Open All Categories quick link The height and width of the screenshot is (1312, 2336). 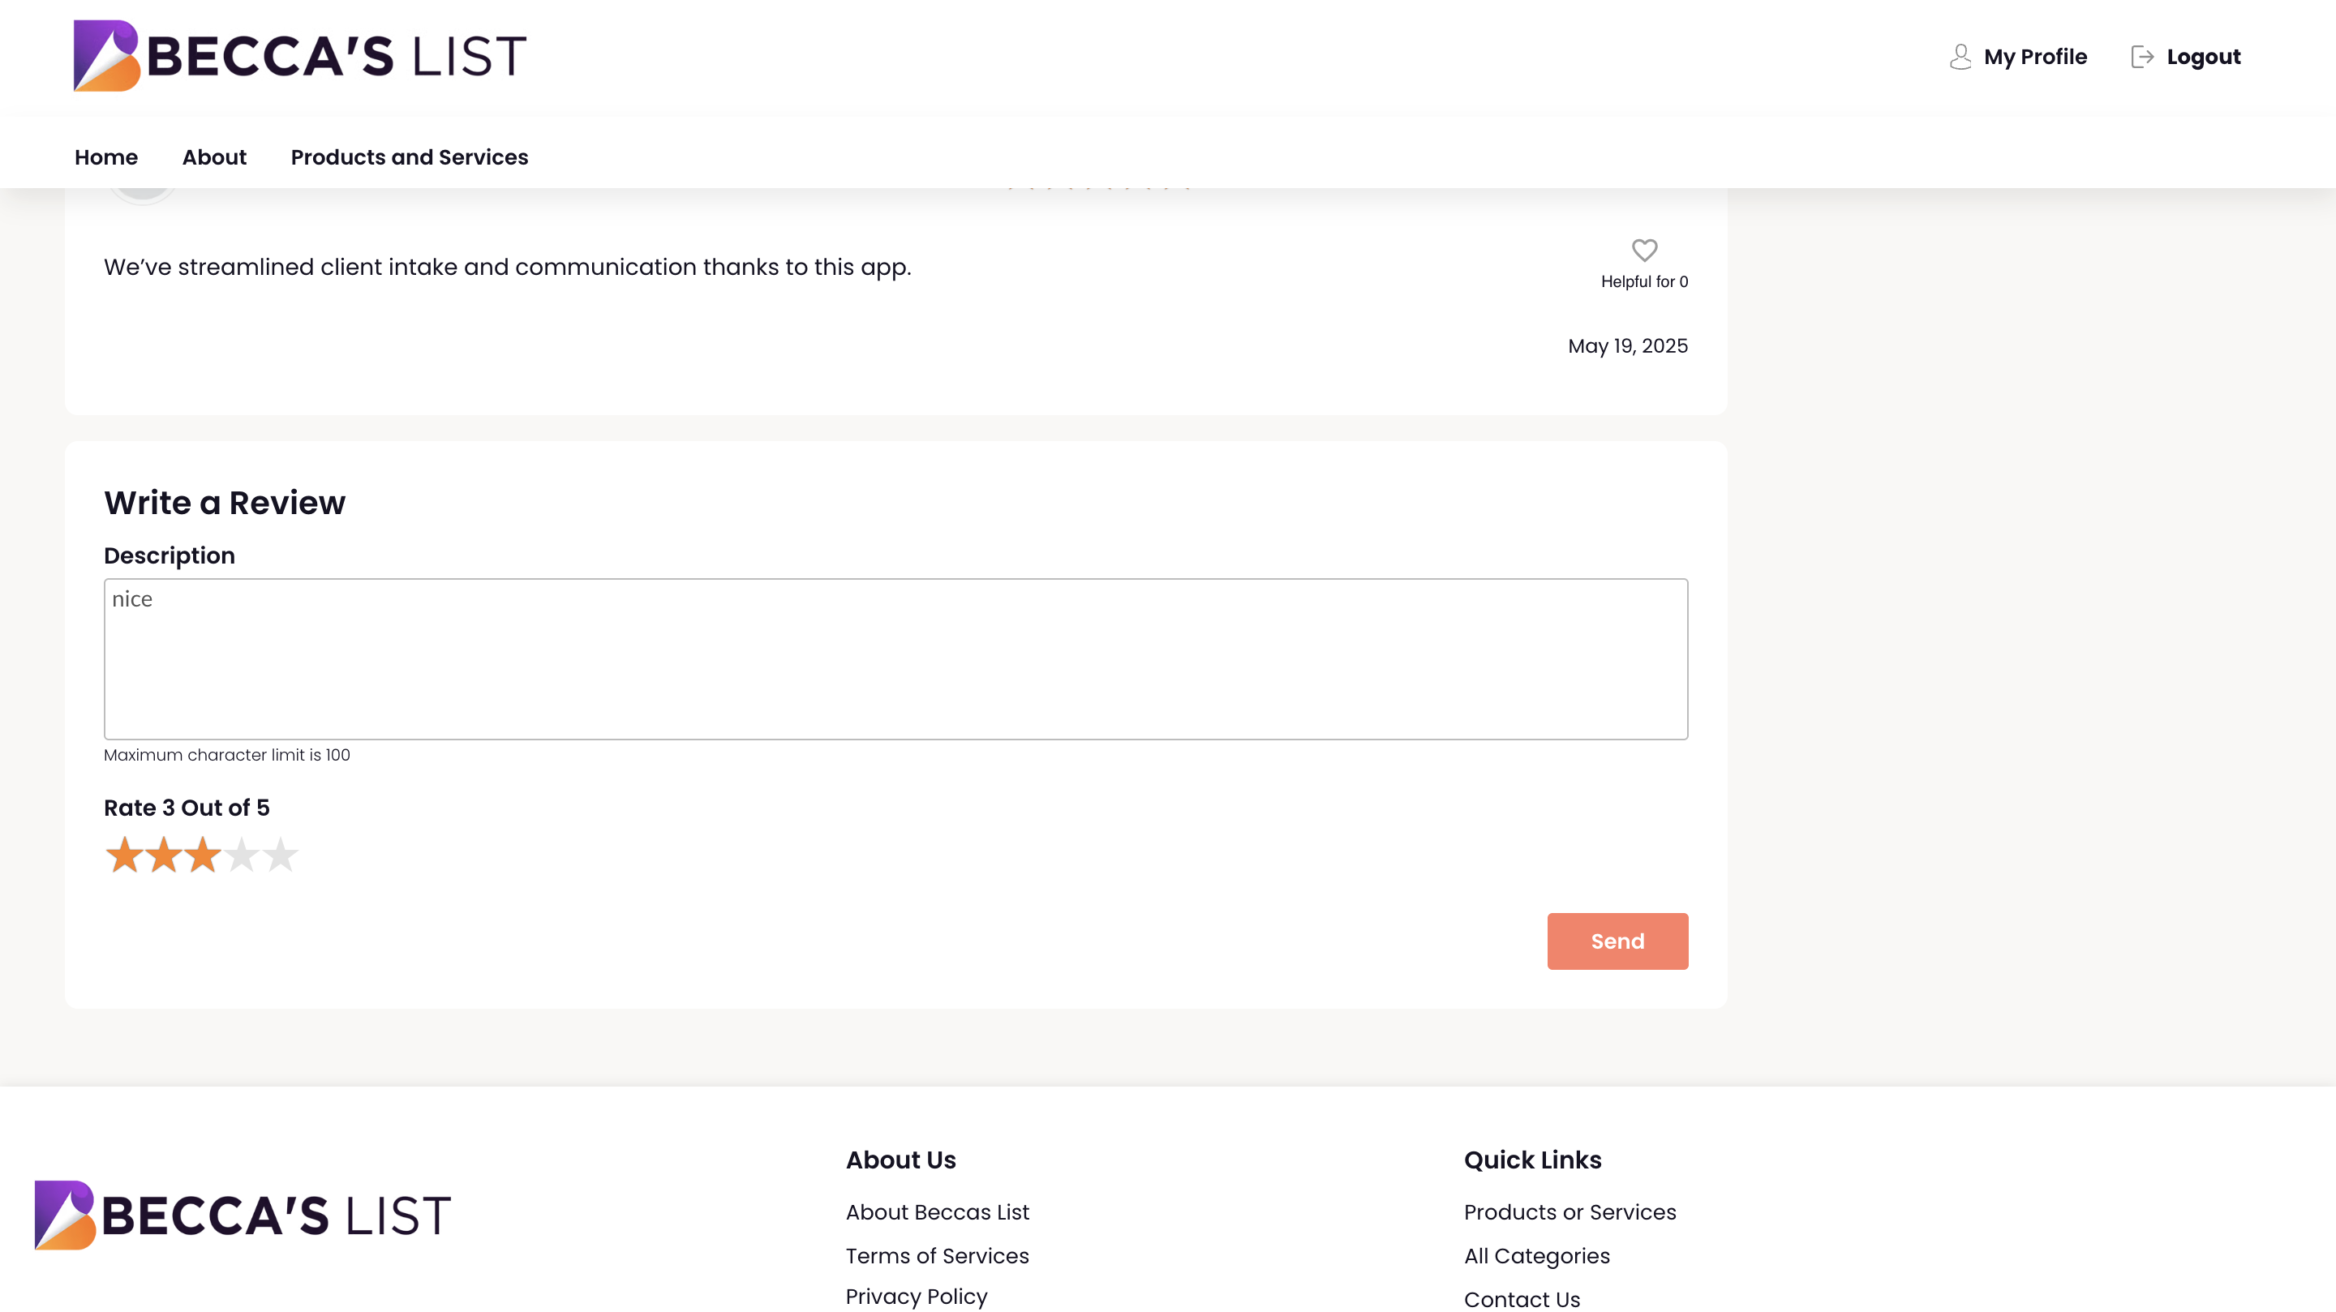(1536, 1256)
